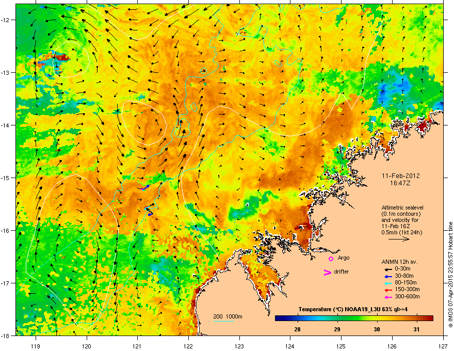The height and width of the screenshot is (351, 454).
Task: Click longitude axis label 127
Action: tap(443, 346)
